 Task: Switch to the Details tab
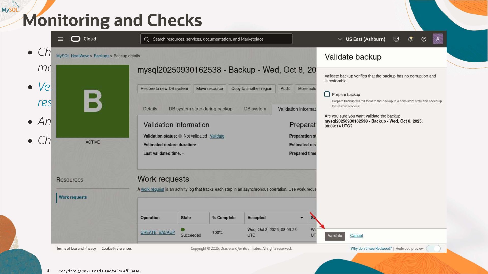150,109
